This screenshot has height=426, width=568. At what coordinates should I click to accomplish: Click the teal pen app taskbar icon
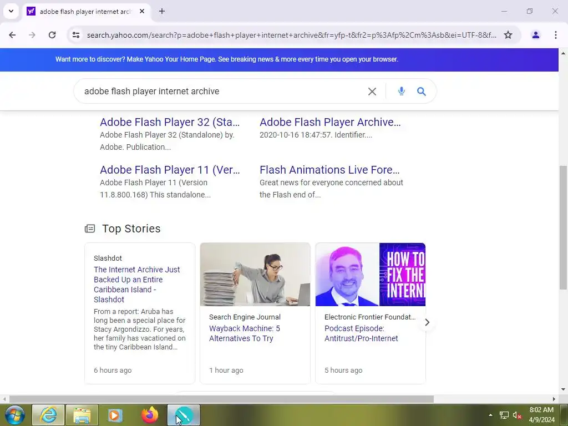pos(183,415)
